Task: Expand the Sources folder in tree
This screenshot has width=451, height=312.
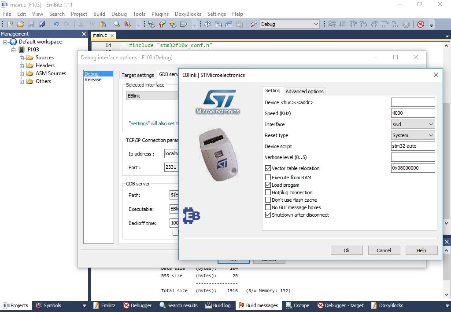Action: coord(22,58)
